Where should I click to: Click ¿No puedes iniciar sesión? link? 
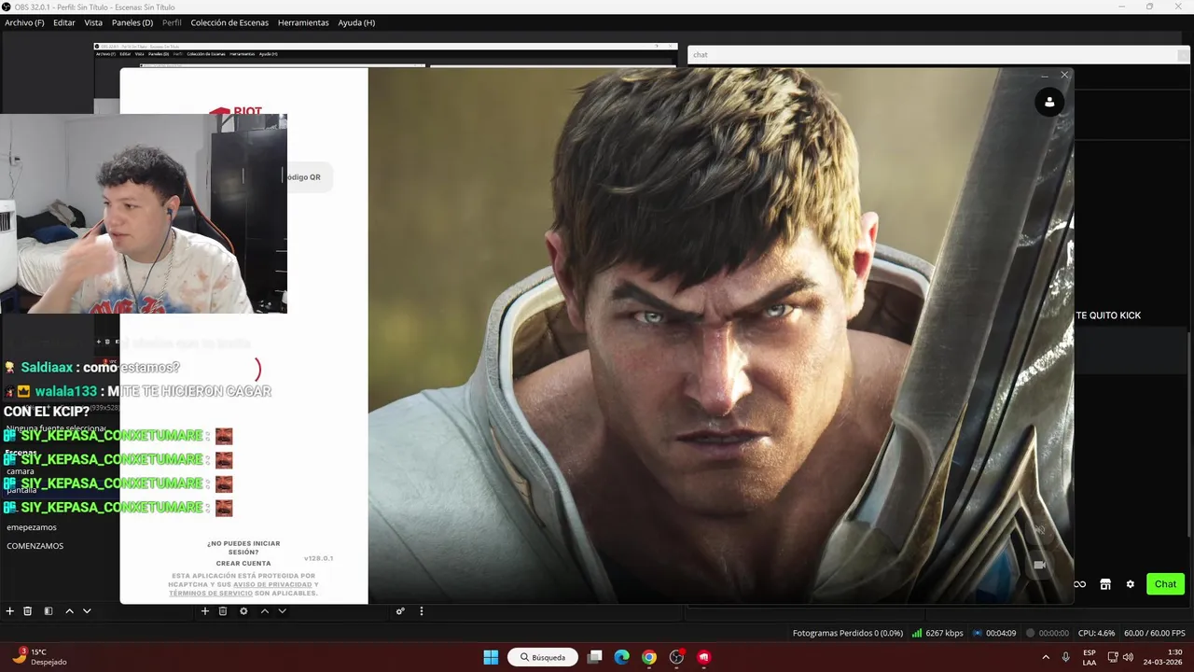tap(243, 548)
